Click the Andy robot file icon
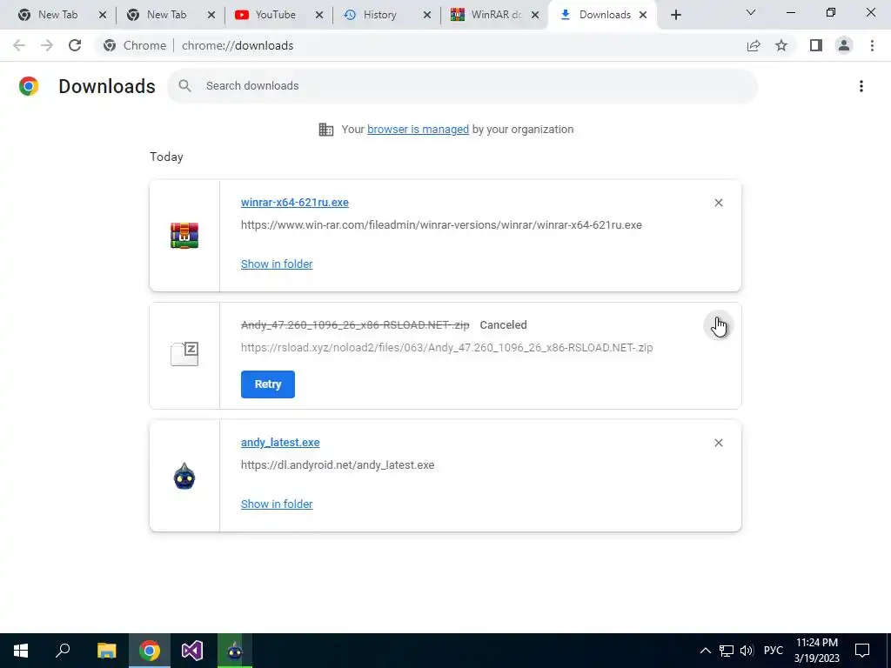The width and height of the screenshot is (891, 668). click(184, 476)
